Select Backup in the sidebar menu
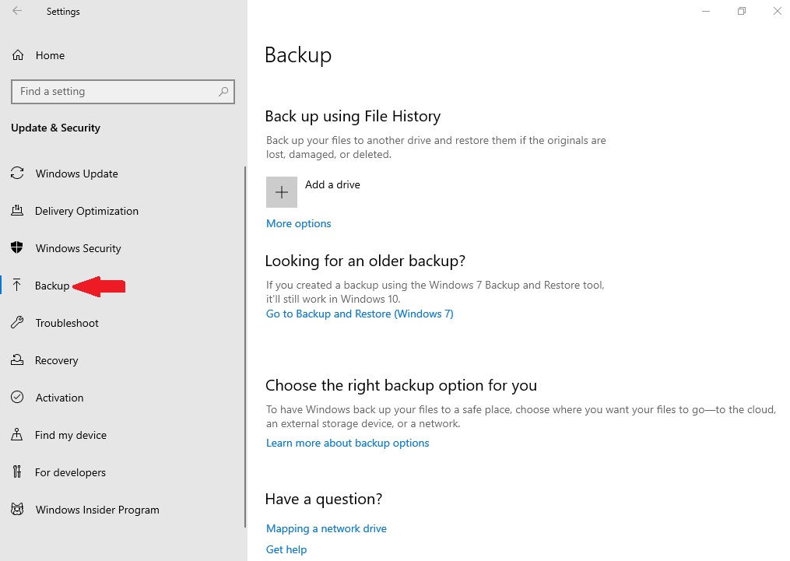The width and height of the screenshot is (790, 561). 52,286
